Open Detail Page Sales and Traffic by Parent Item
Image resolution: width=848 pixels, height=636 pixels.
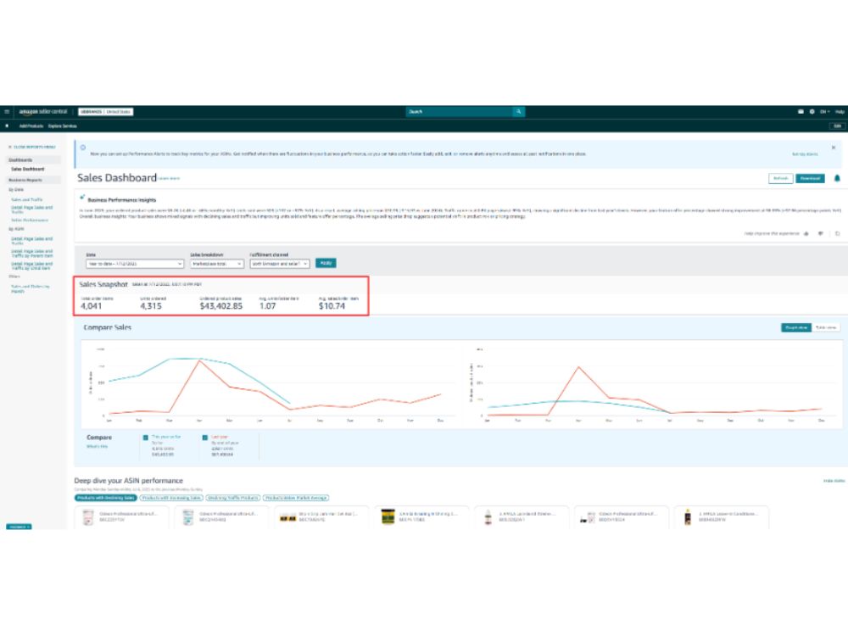pyautogui.click(x=32, y=254)
